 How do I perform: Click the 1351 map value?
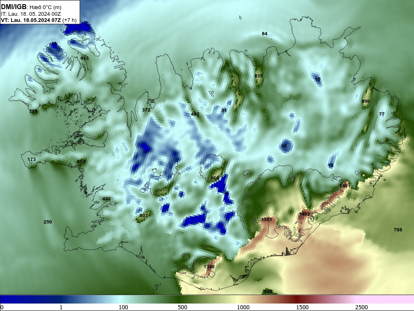pos(267,219)
